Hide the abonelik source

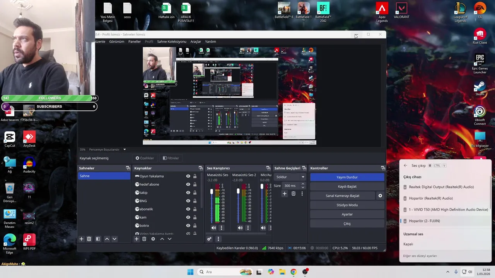pyautogui.click(x=188, y=209)
